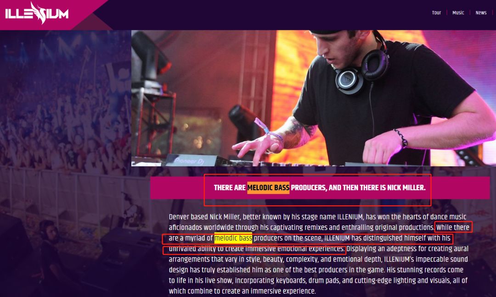
Task: Go to the News section
Action: click(x=481, y=13)
